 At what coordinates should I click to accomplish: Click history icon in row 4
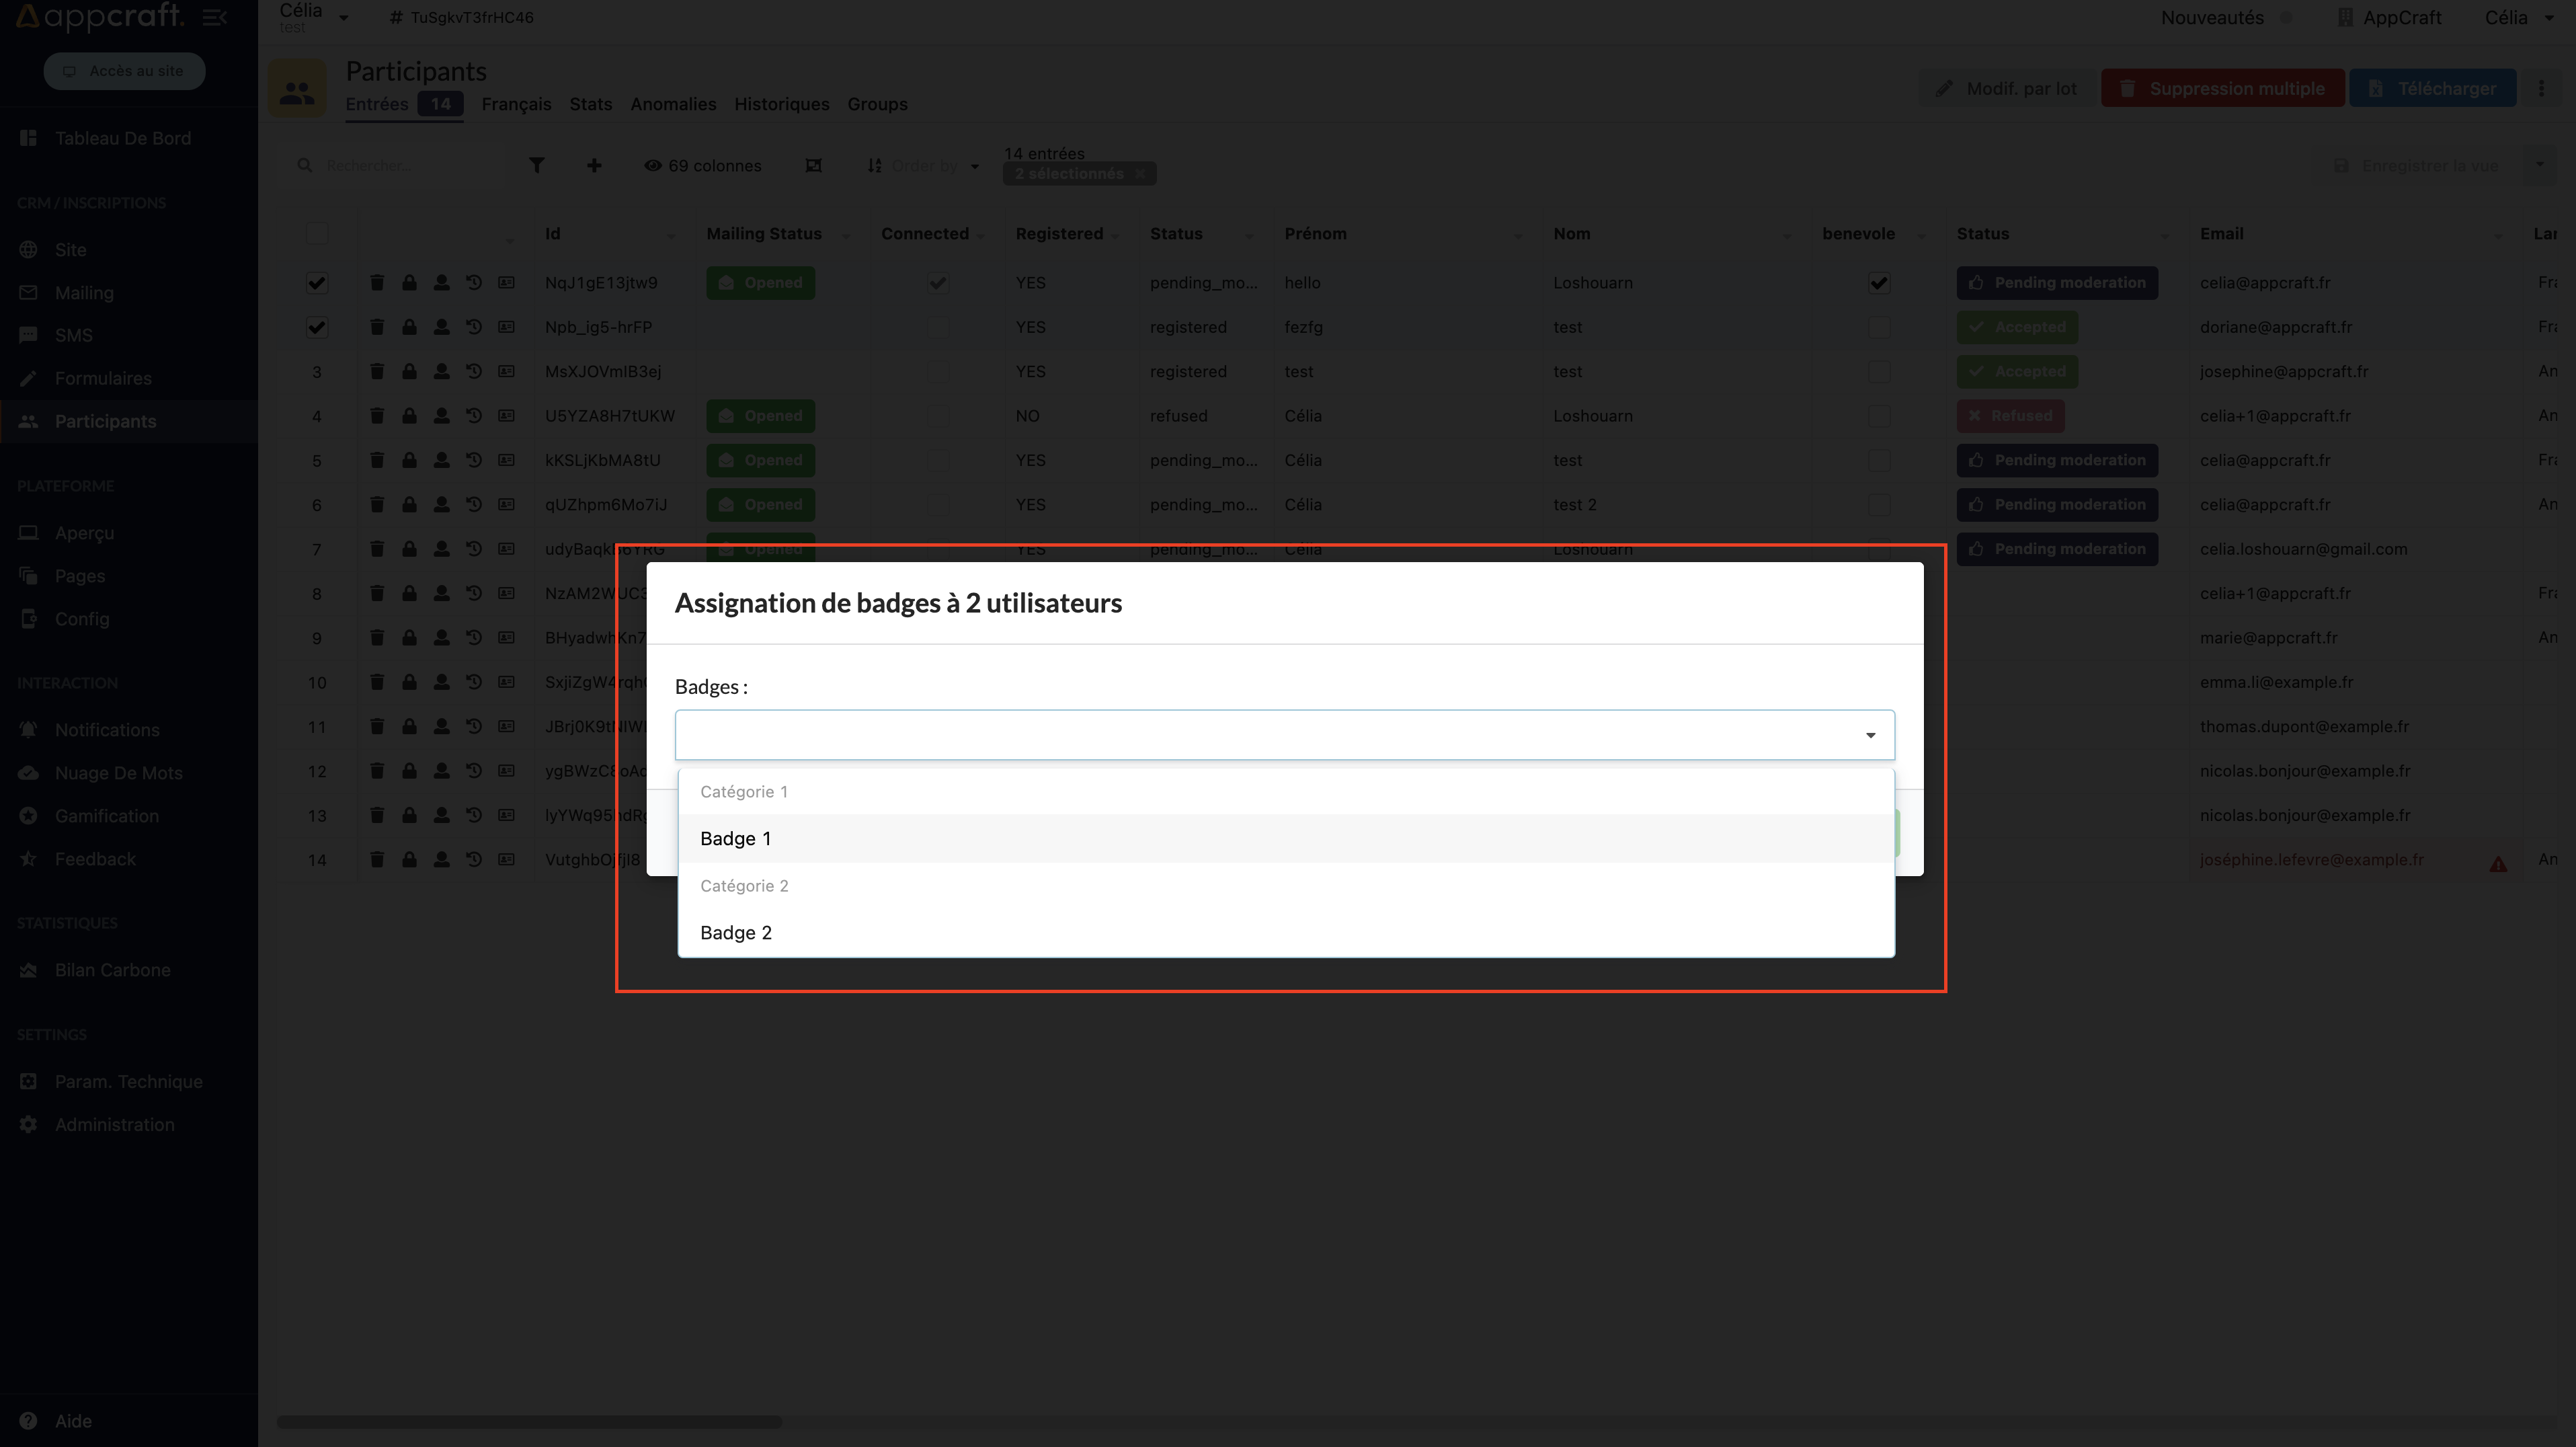pyautogui.click(x=474, y=416)
